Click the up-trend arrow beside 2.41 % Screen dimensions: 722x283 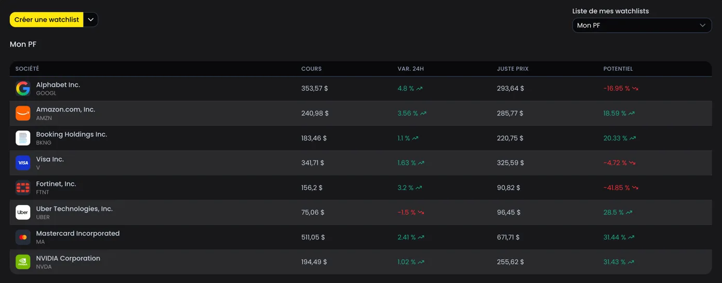coord(421,237)
